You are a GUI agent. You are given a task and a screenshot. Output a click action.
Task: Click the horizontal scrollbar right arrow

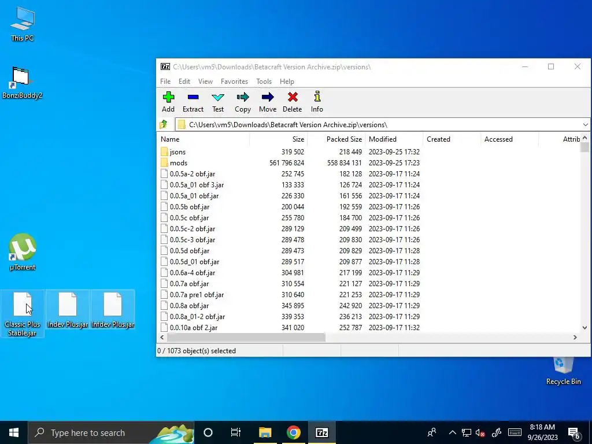[x=575, y=337]
